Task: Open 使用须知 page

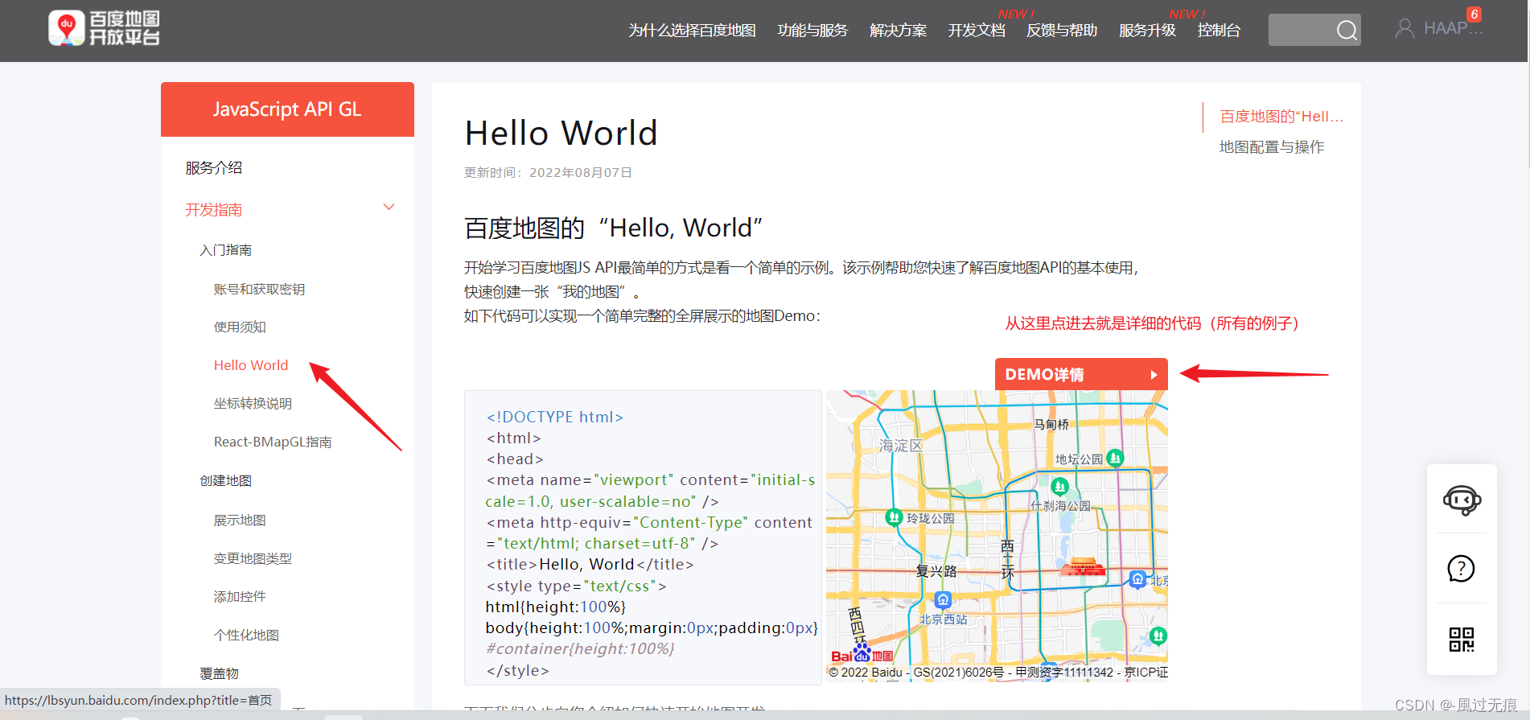Action: point(240,327)
